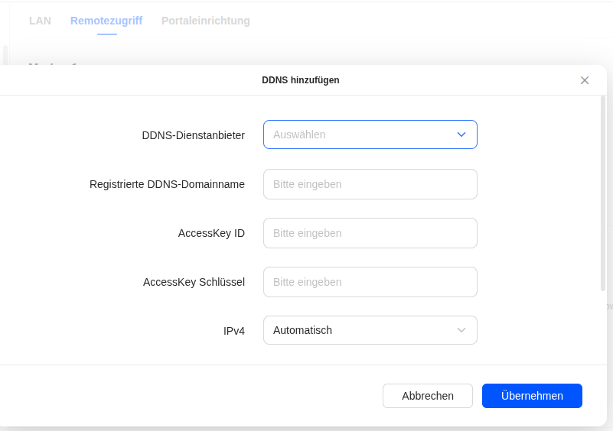Expand the IPv4 'Automatisch' dropdown

coord(360,330)
